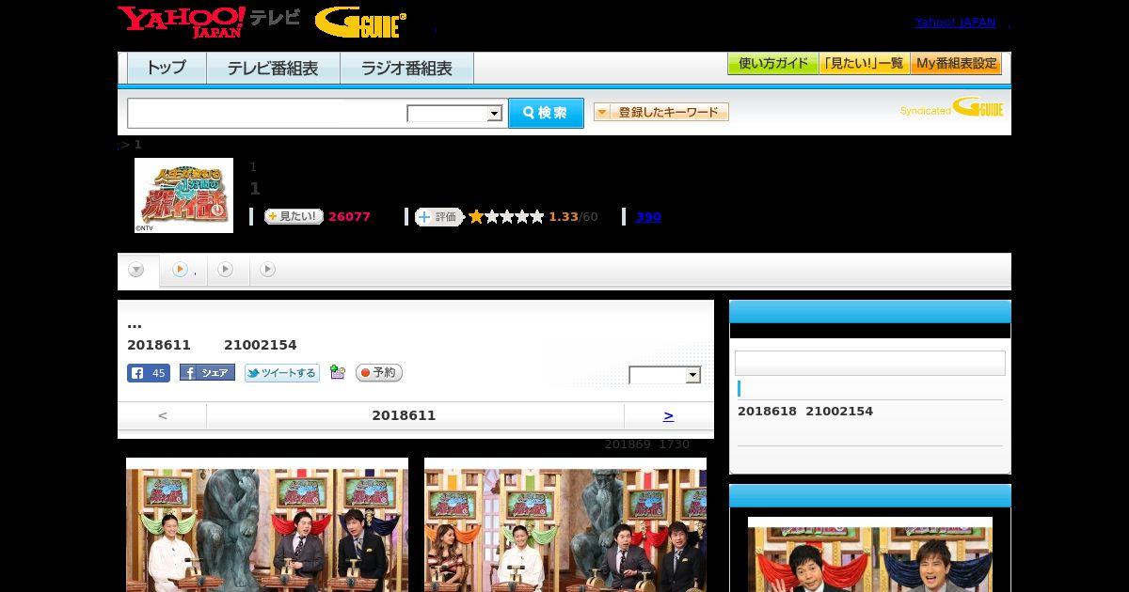Open the dropdown inside the search bar
1129x592 pixels.
454,114
